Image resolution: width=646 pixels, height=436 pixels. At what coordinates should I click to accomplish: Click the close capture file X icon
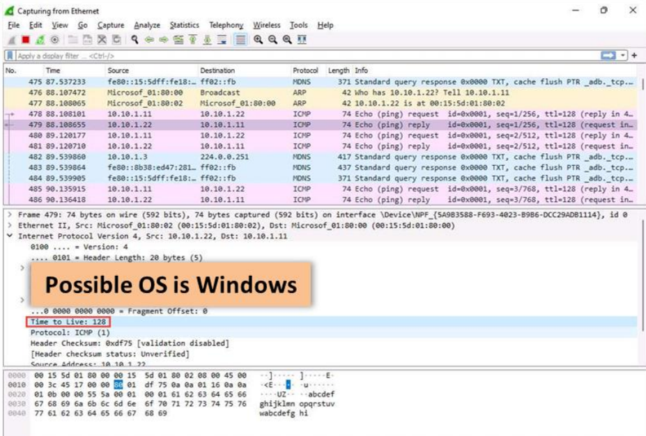tap(102, 40)
